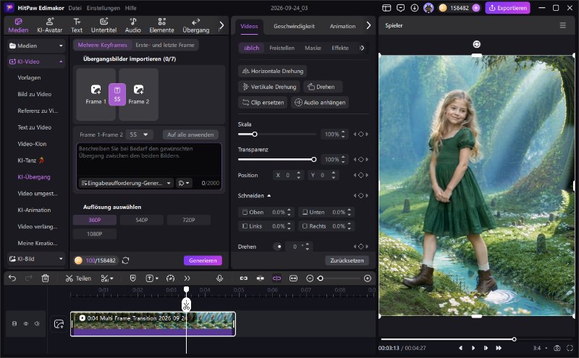Screen dimensions: 579x358
Task: Toggle track lock icon on timeline
Action: click(14, 324)
